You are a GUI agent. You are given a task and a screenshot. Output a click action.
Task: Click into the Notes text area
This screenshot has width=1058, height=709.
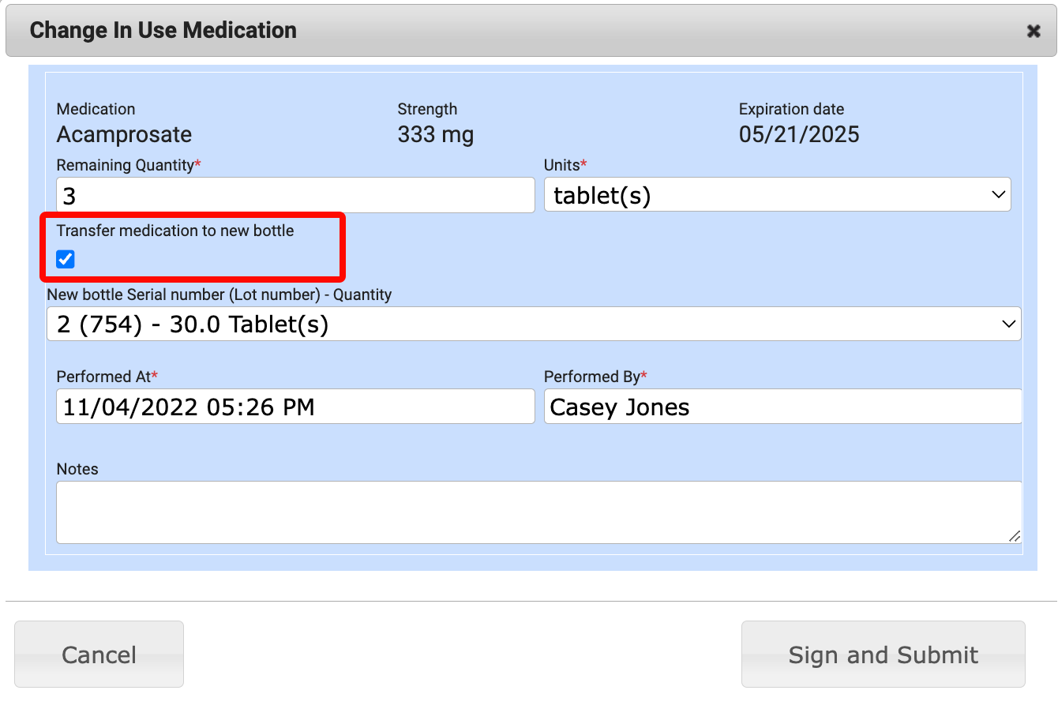[x=537, y=512]
